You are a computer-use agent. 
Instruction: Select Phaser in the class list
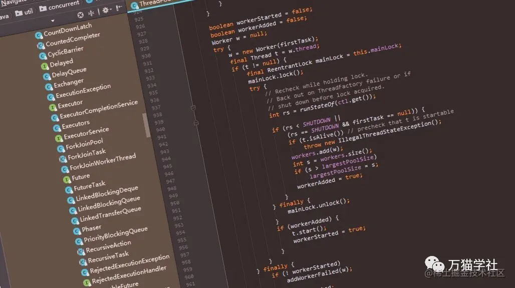tap(91, 228)
